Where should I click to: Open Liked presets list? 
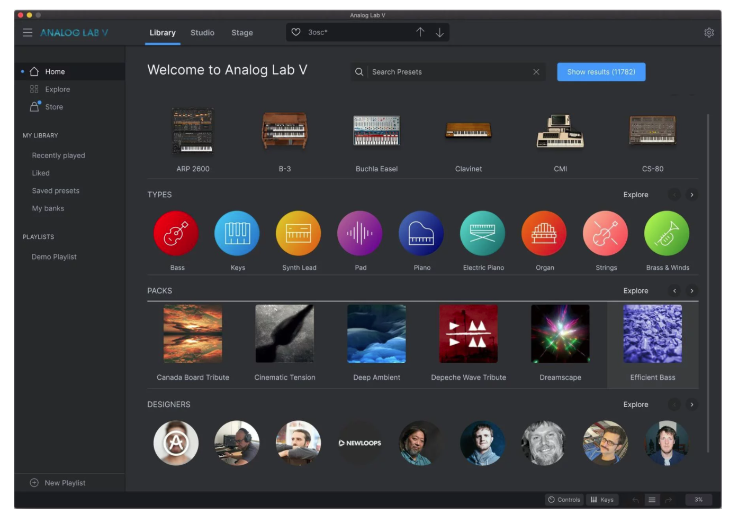[x=41, y=173]
